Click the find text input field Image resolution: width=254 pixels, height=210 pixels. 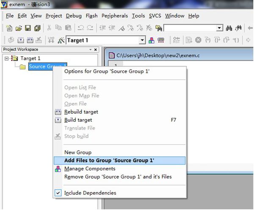(190, 28)
